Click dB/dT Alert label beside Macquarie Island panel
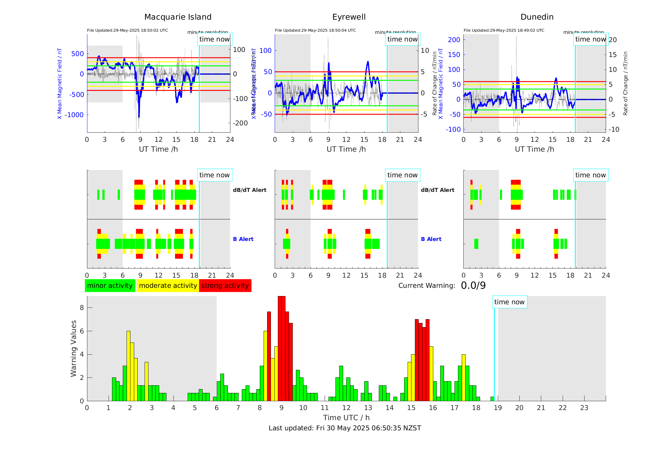Viewport: 670px width, 455px height. 250,190
